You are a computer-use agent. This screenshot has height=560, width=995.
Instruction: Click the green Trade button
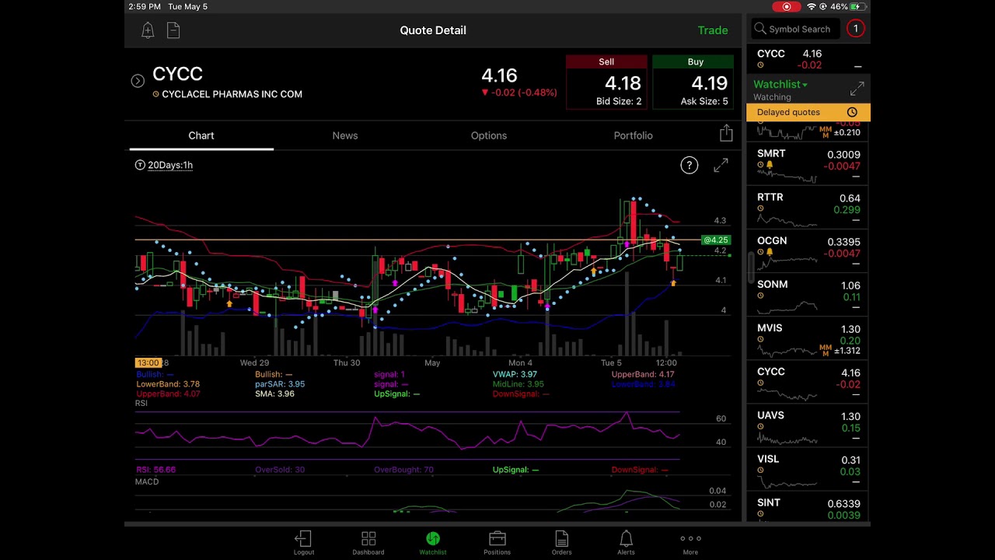click(713, 30)
